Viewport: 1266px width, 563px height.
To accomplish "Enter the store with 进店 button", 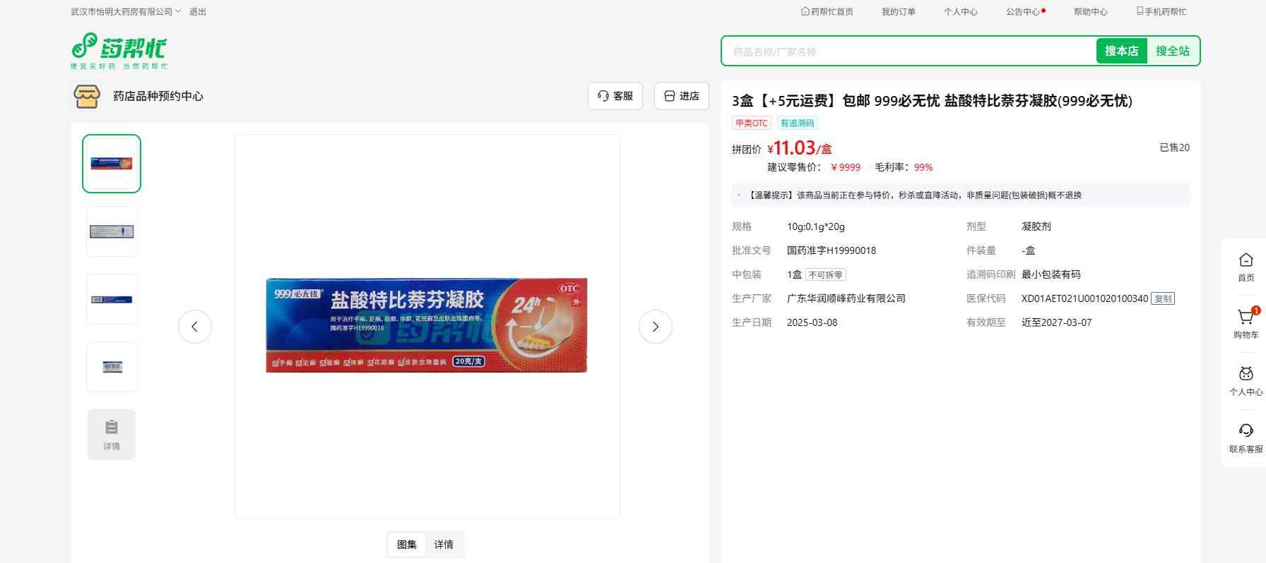I will tap(681, 96).
